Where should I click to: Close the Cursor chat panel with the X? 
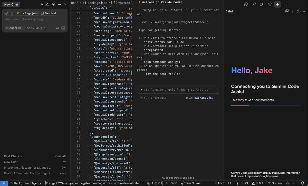pyautogui.click(x=65, y=4)
